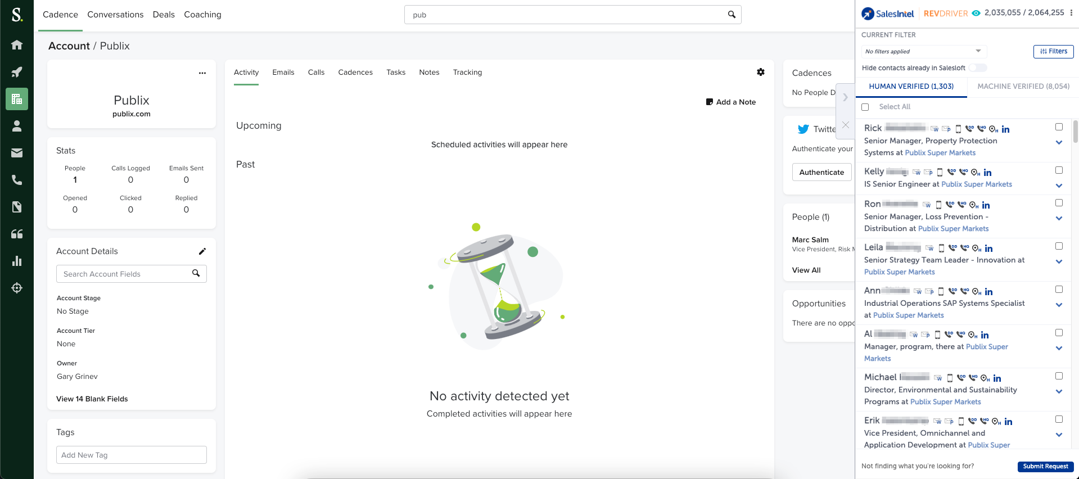Image resolution: width=1079 pixels, height=479 pixels.
Task: Check the box for Michael's contact
Action: click(x=1059, y=376)
